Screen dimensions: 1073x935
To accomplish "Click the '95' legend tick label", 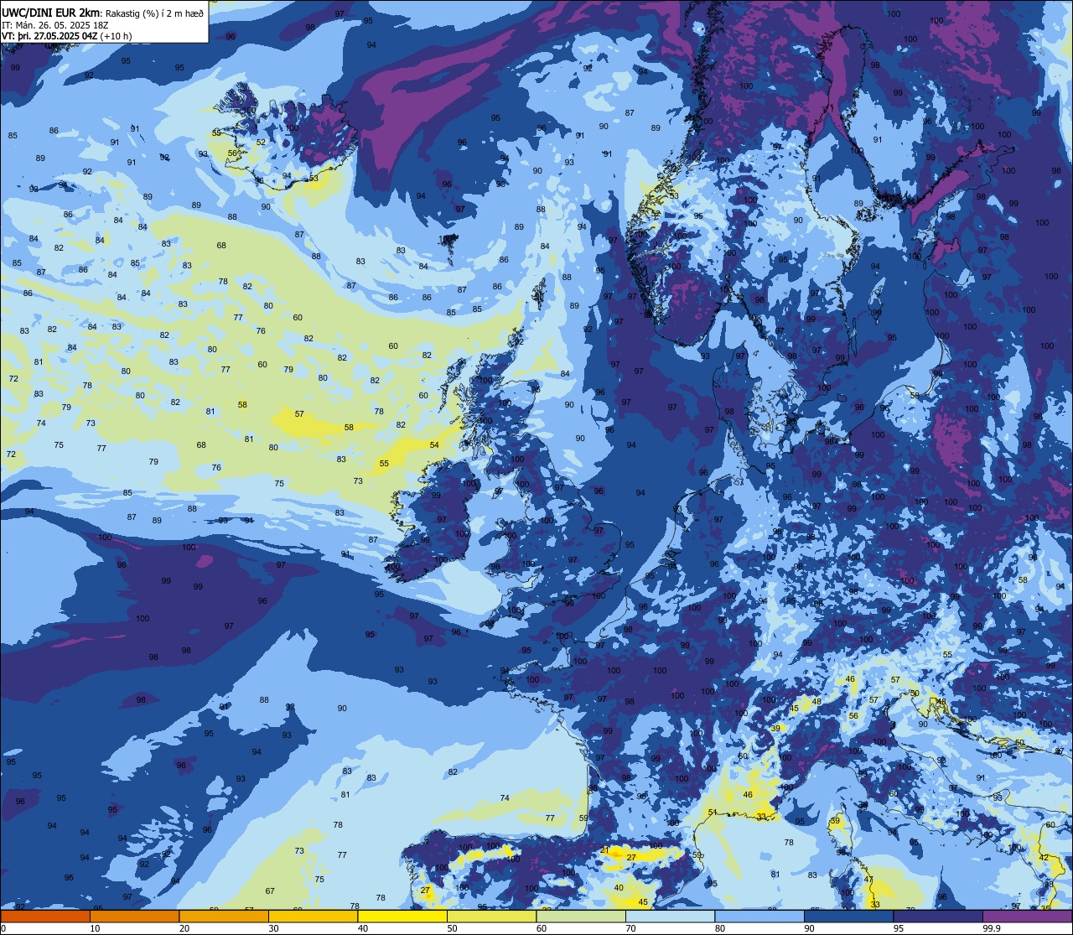I will (899, 928).
